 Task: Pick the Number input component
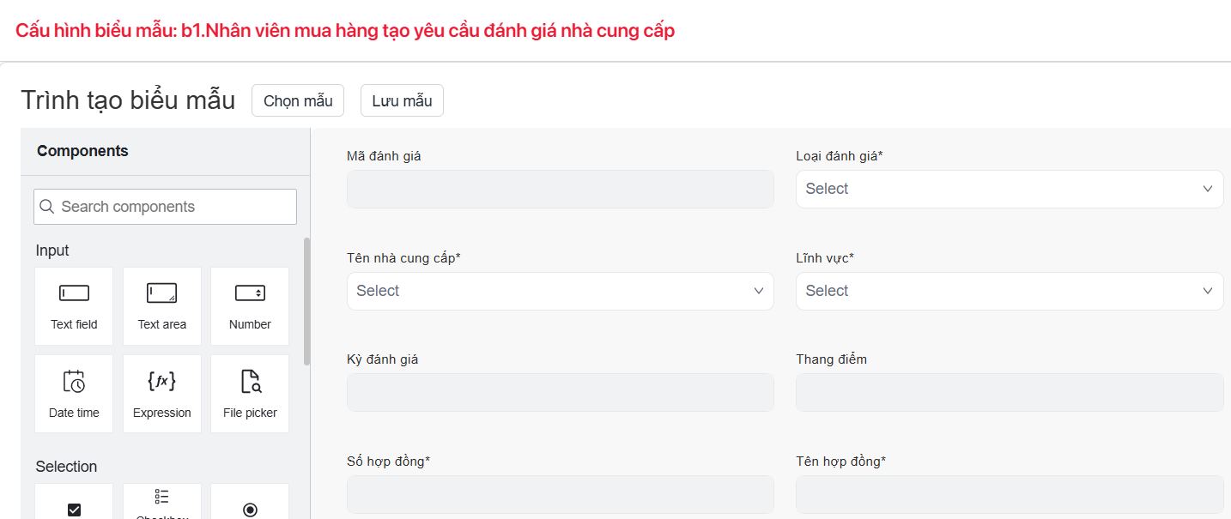[250, 305]
